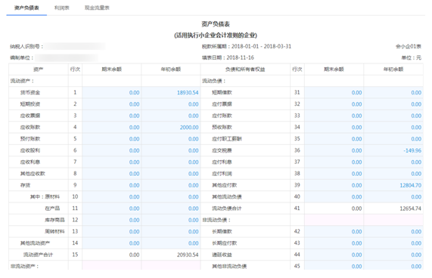Select 其他应收款 期末余额 cell
The image size is (432, 278).
click(111, 174)
